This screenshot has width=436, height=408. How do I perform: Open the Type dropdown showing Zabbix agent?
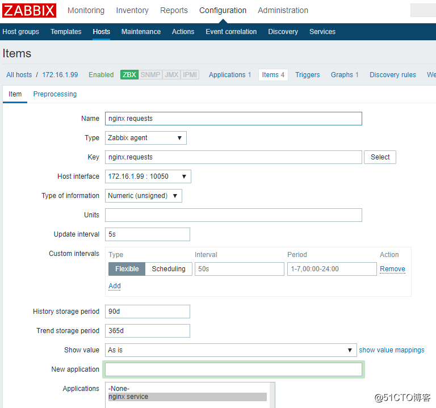[146, 138]
